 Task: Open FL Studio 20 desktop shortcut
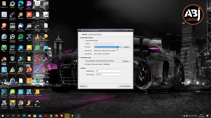pyautogui.click(x=29, y=104)
